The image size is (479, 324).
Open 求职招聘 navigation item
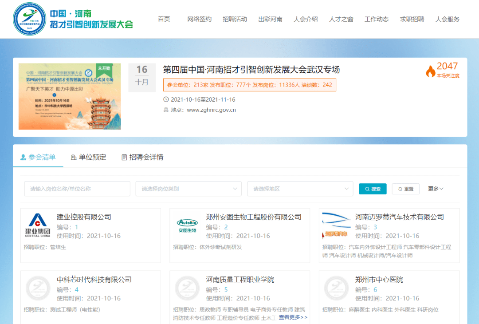[x=412, y=19]
